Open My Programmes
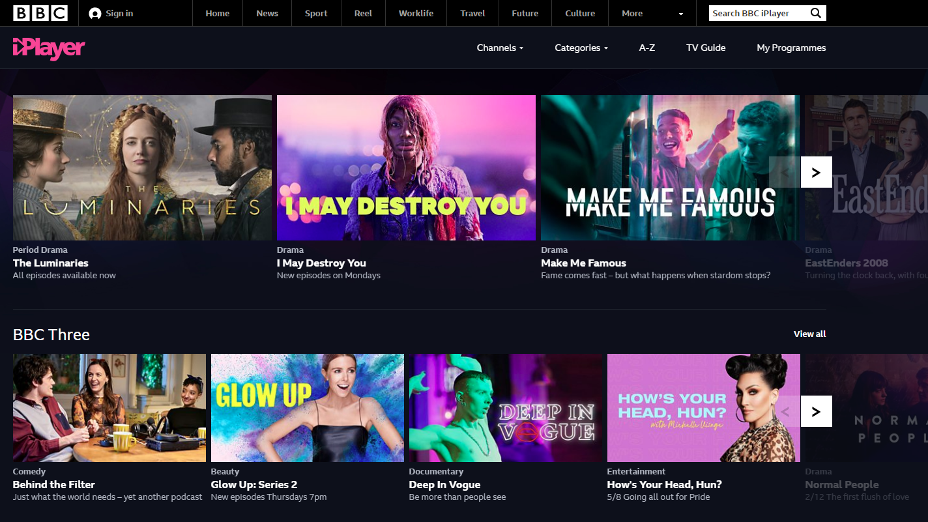928x522 pixels. (x=790, y=48)
